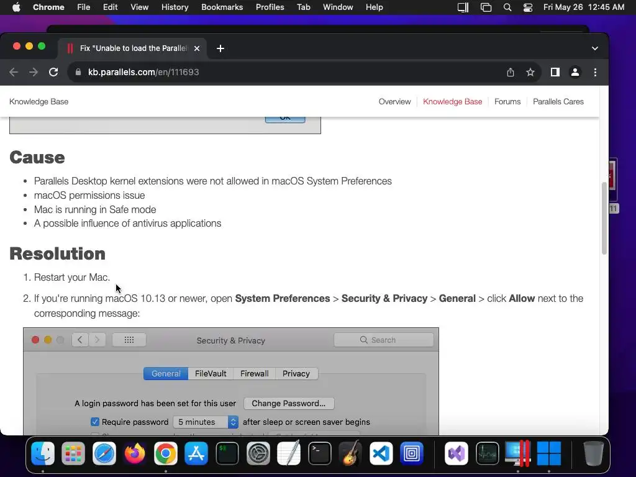Launch Firefox from the Dock

click(x=135, y=453)
